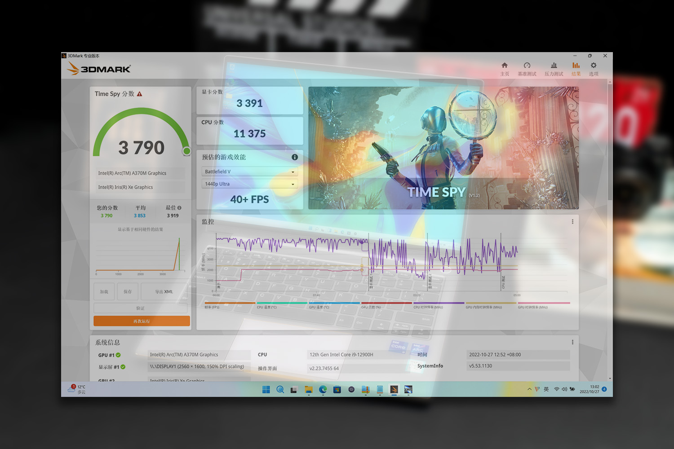Open the 压力测试 stress test icon
This screenshot has height=449, width=674.
point(554,69)
